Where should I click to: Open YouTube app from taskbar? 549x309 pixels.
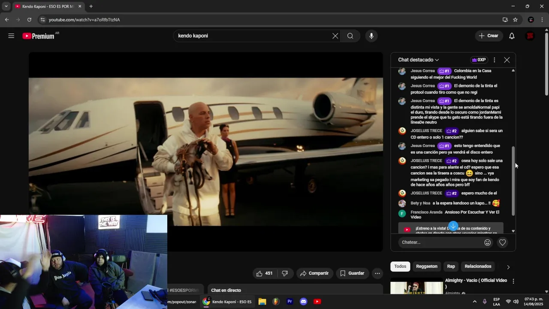pos(317,302)
